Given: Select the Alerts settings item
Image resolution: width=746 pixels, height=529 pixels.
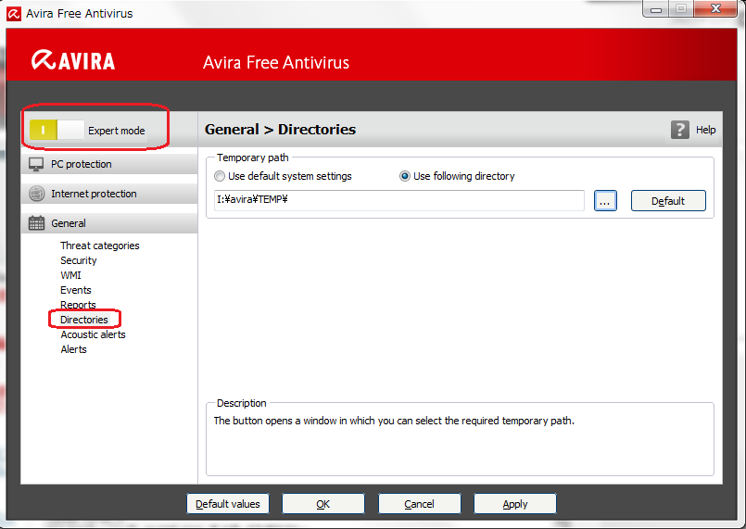Looking at the screenshot, I should coord(73,349).
